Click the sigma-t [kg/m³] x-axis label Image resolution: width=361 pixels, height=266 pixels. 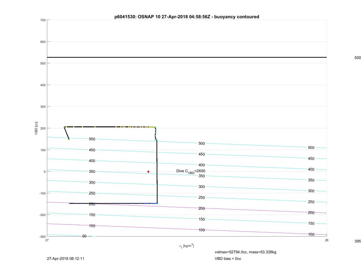click(x=187, y=246)
